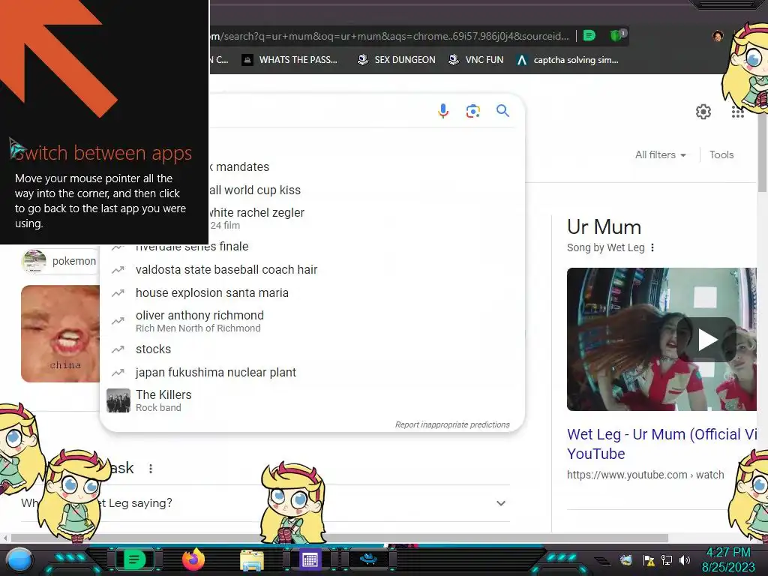768x576 pixels.
Task: Open captcha solving sim... bookmark
Action: (568, 60)
